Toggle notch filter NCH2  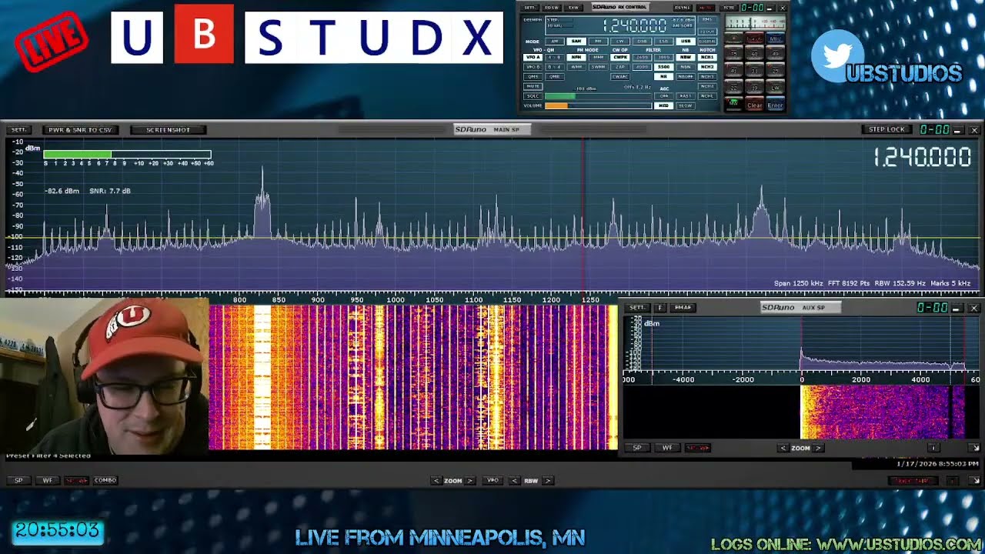tap(707, 67)
